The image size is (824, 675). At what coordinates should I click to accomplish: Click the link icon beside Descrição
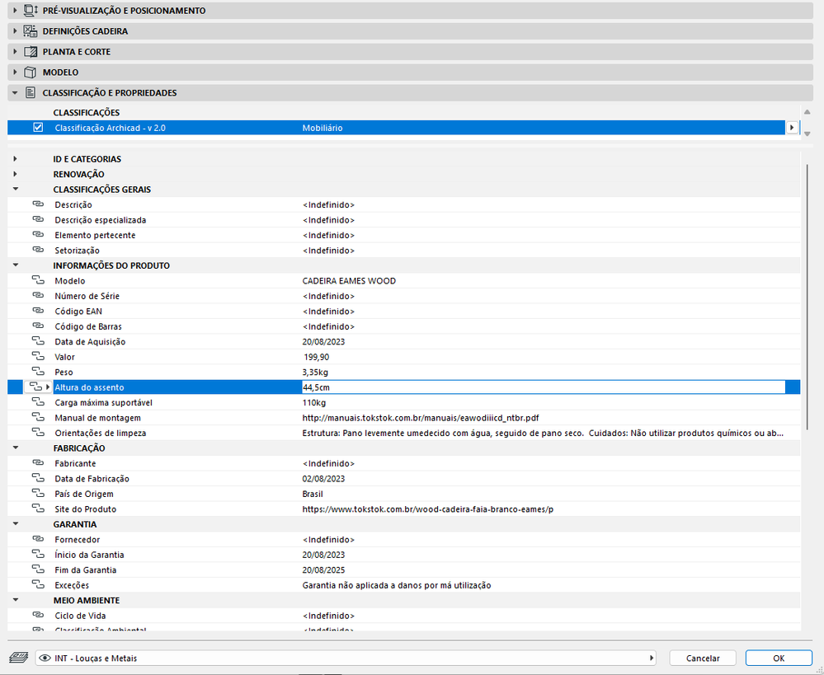tap(38, 204)
